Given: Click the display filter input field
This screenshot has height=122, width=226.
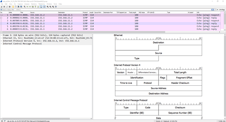Looking at the screenshot, I should point(107,9).
